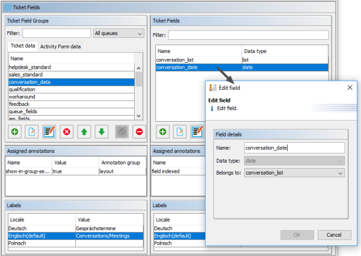Viewport: 361px width, 256px height.
Task: Click the red X delete button for field groups
Action: [x=67, y=131]
